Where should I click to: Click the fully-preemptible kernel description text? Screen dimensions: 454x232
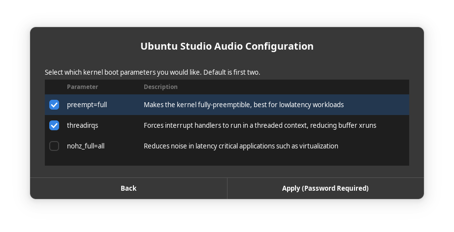coord(243,105)
